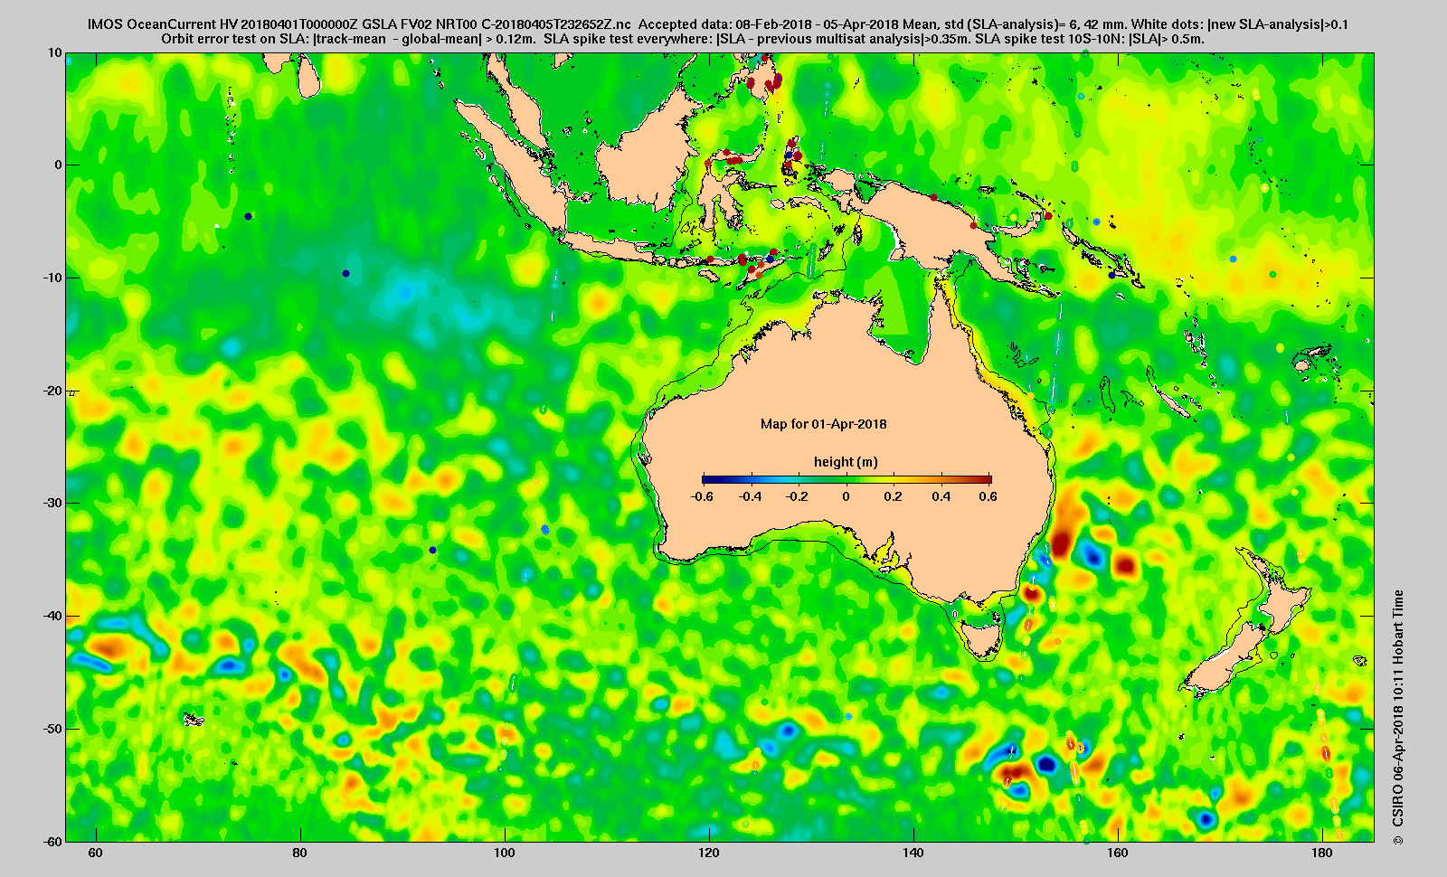Click the -0.2 colorbar tick label
The height and width of the screenshot is (877, 1447).
(797, 496)
